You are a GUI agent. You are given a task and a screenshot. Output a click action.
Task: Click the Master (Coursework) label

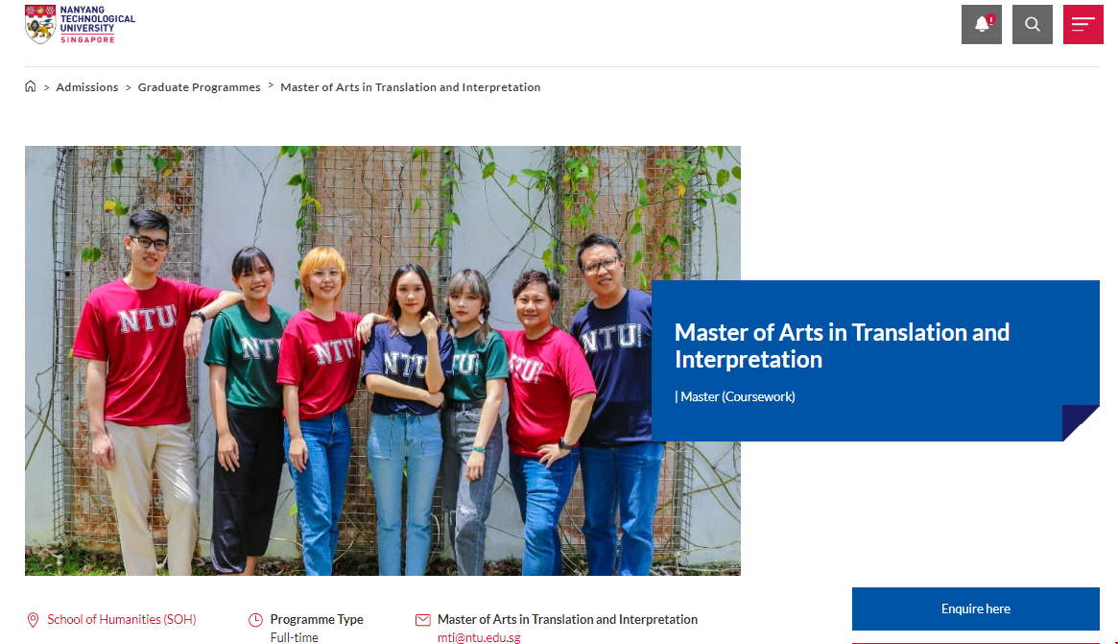736,396
